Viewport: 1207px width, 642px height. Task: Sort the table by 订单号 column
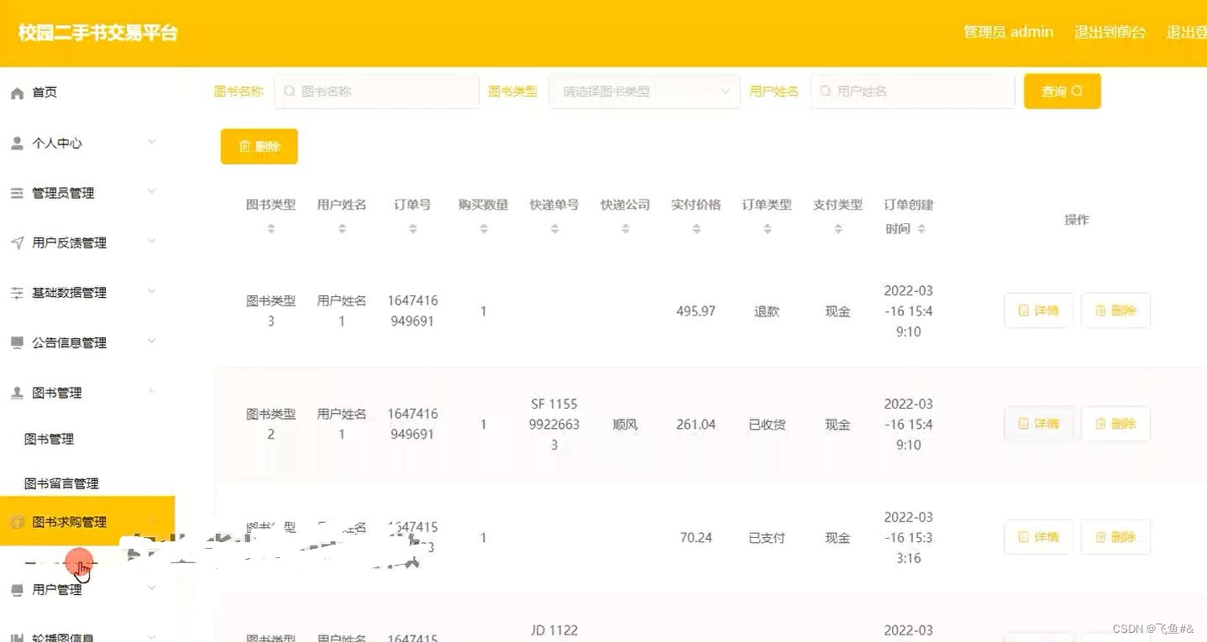(x=412, y=228)
